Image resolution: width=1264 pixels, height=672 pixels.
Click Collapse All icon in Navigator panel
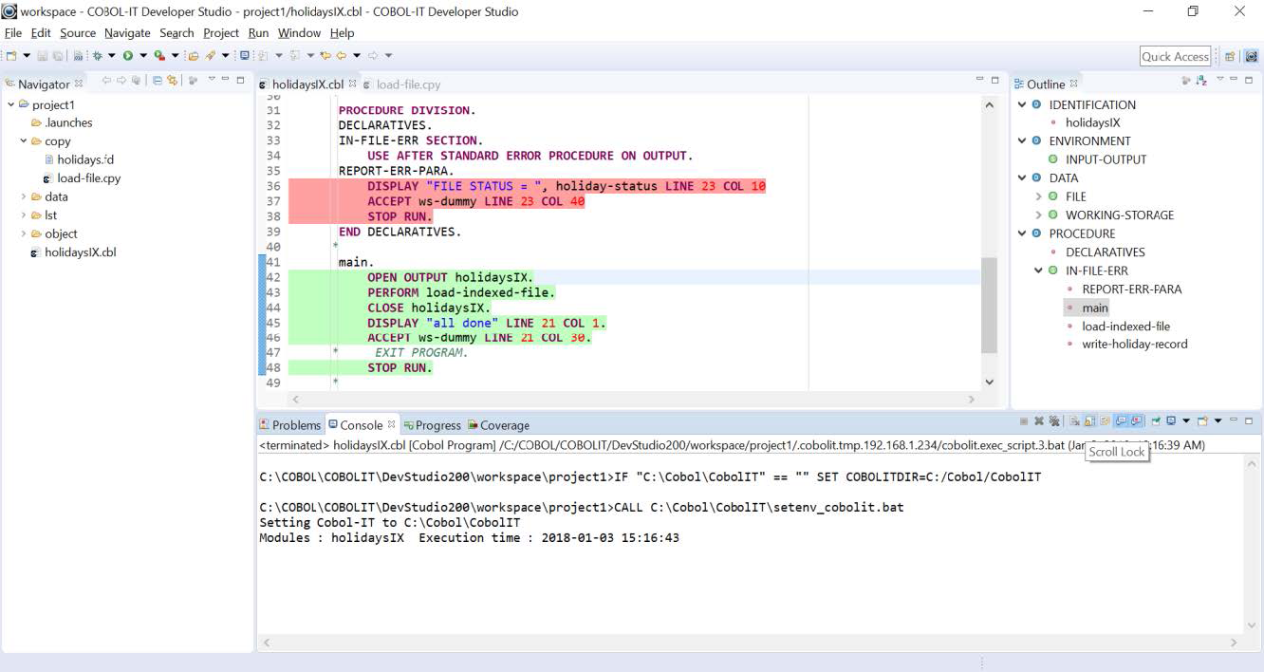click(x=158, y=82)
